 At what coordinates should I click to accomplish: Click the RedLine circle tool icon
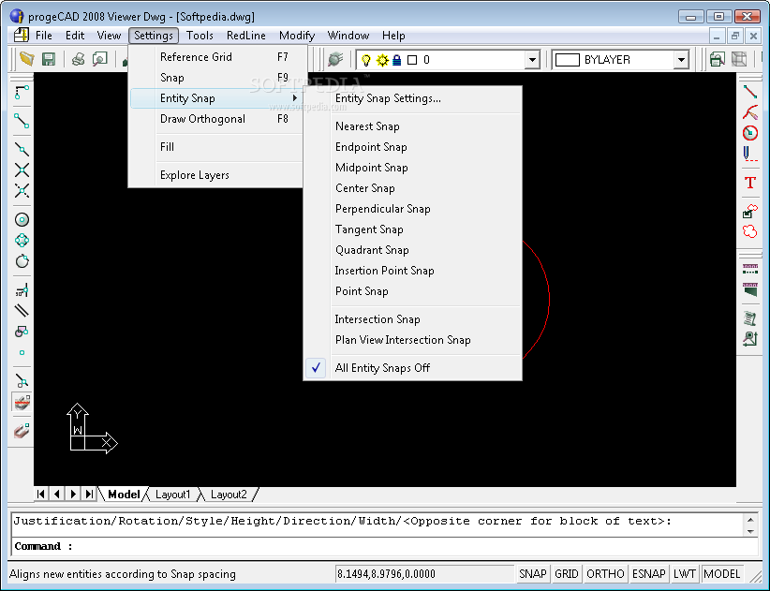[x=750, y=133]
